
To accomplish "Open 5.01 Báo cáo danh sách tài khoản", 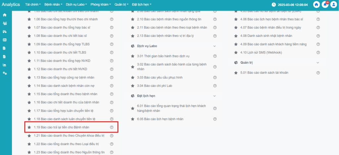I will click(x=264, y=73).
